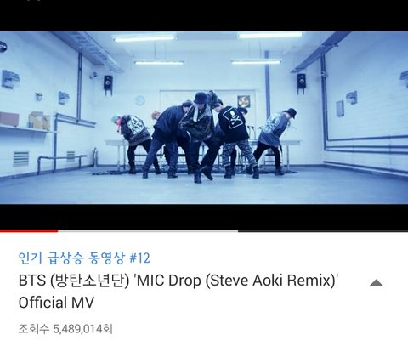Collapse video description with the up arrow
Viewport: 408px width, 346px height.
pos(376,283)
